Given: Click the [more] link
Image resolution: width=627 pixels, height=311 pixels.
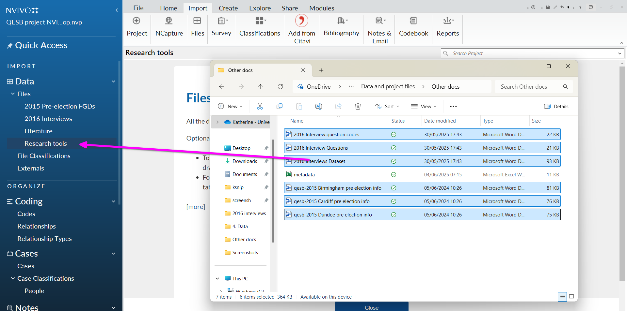Looking at the screenshot, I should [196, 207].
